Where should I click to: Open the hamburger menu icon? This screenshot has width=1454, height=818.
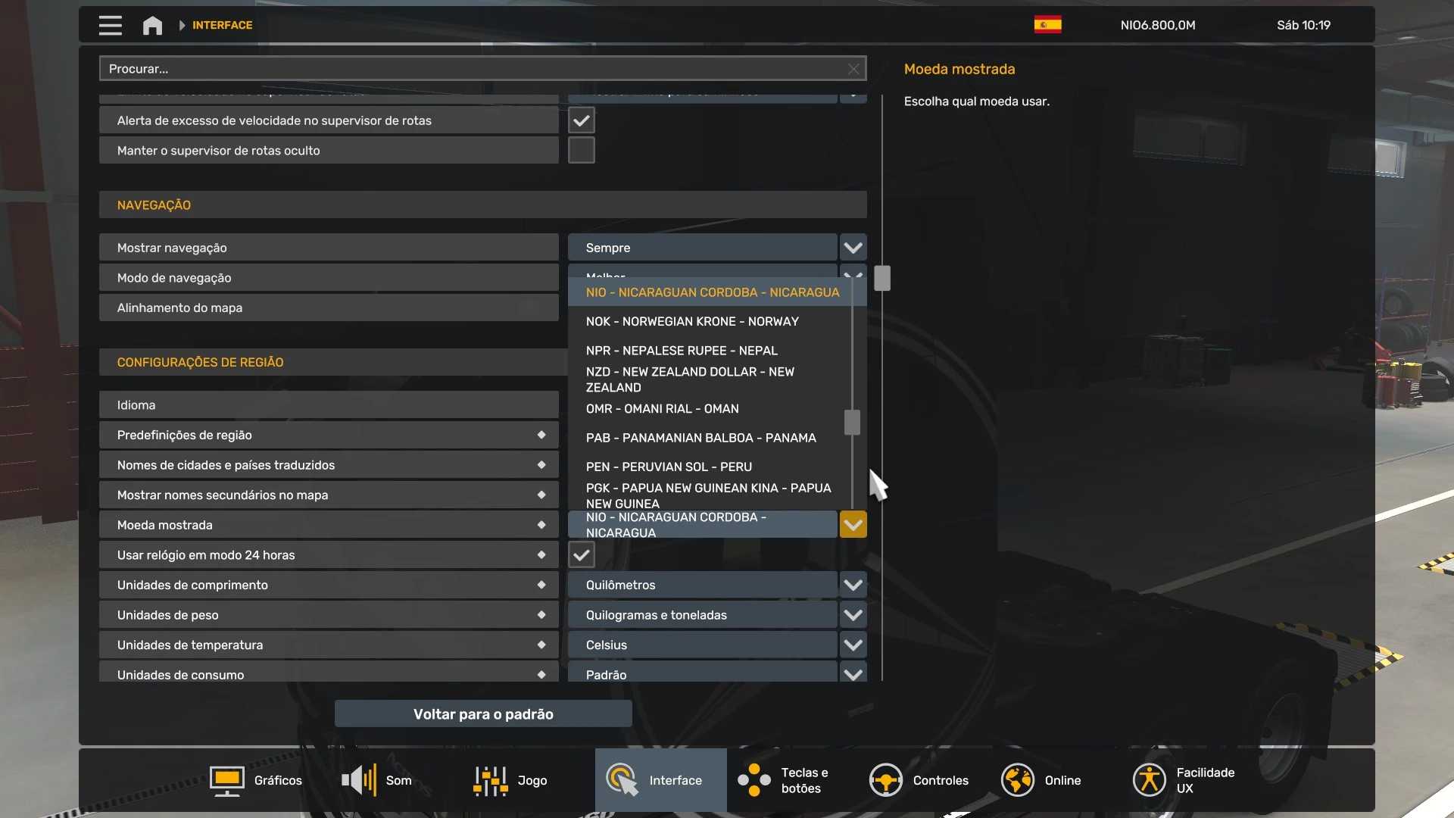pyautogui.click(x=110, y=25)
